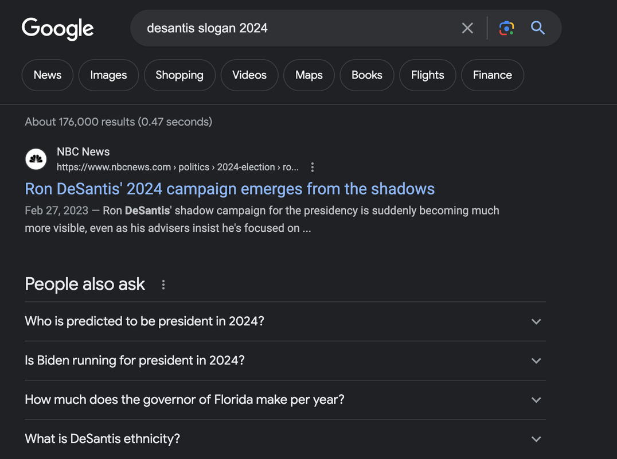The height and width of the screenshot is (459, 617).
Task: Click the 'Feb 27, 2023' snippet date
Action: coord(56,211)
